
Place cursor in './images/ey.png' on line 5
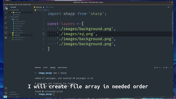76,34
